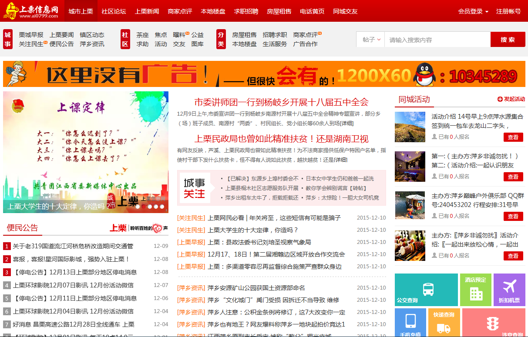
Task: Click the plus icon for 发起活动
Action: point(500,99)
